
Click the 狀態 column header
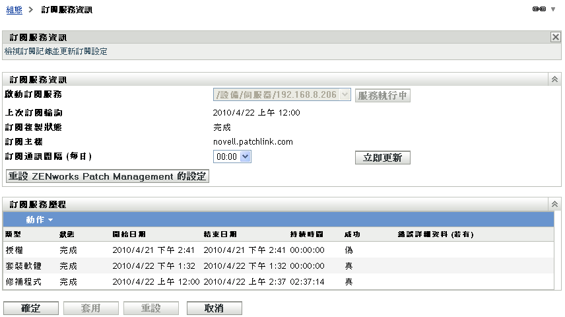coord(67,234)
